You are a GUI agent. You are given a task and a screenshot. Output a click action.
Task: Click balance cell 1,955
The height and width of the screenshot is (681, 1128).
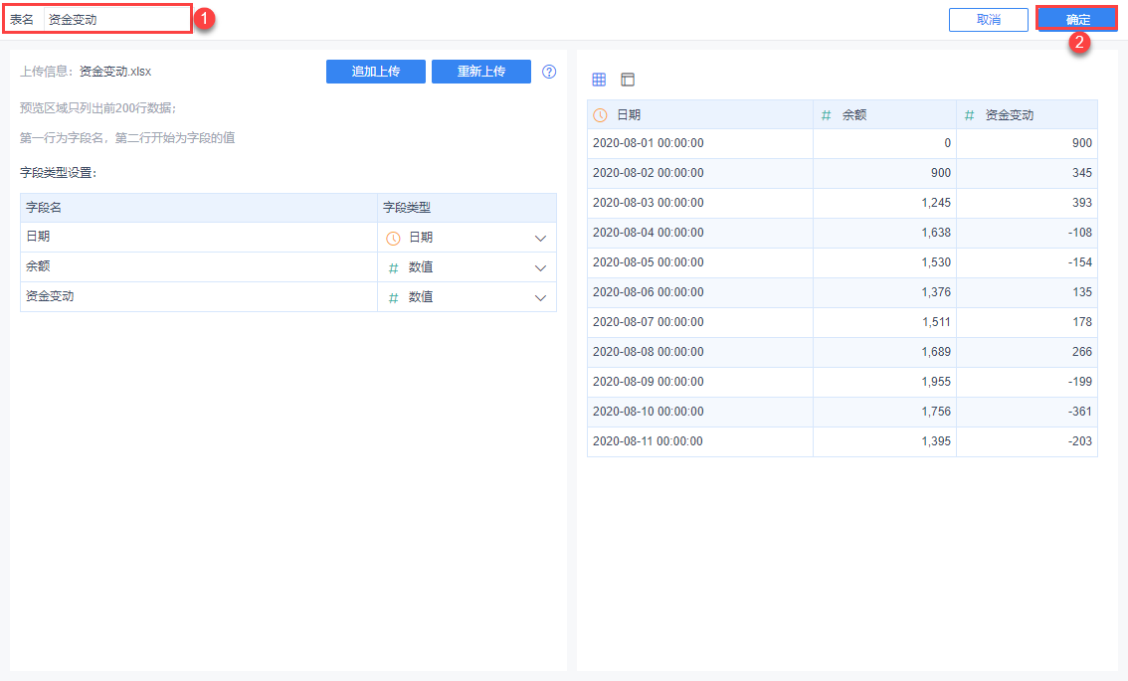885,382
